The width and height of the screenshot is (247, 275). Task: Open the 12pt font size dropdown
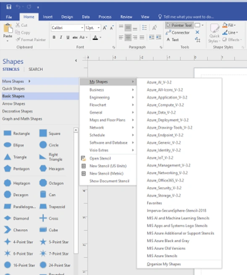tap(99, 28)
